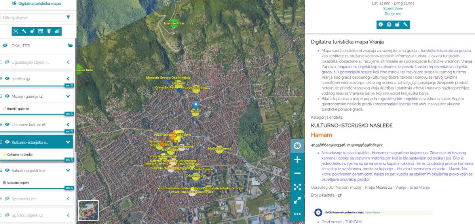Screen dimensions: 475x224
Task: Open the Street View link
Action: tap(393, 8)
